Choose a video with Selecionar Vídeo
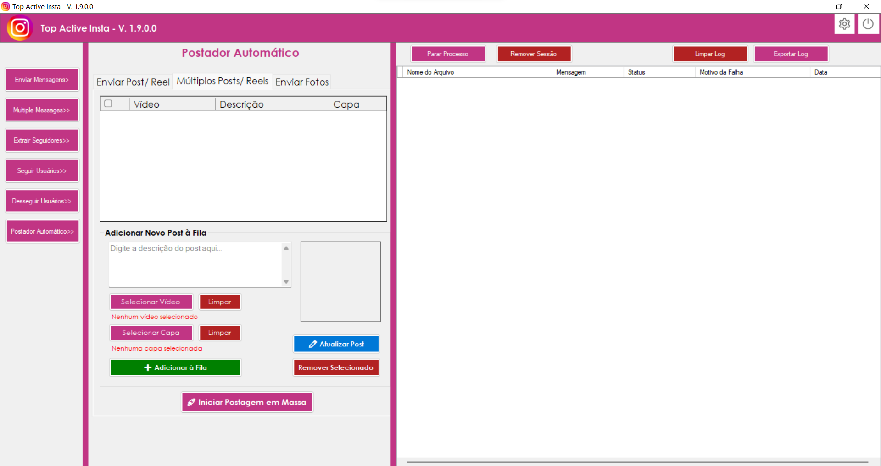881x466 pixels. (151, 302)
